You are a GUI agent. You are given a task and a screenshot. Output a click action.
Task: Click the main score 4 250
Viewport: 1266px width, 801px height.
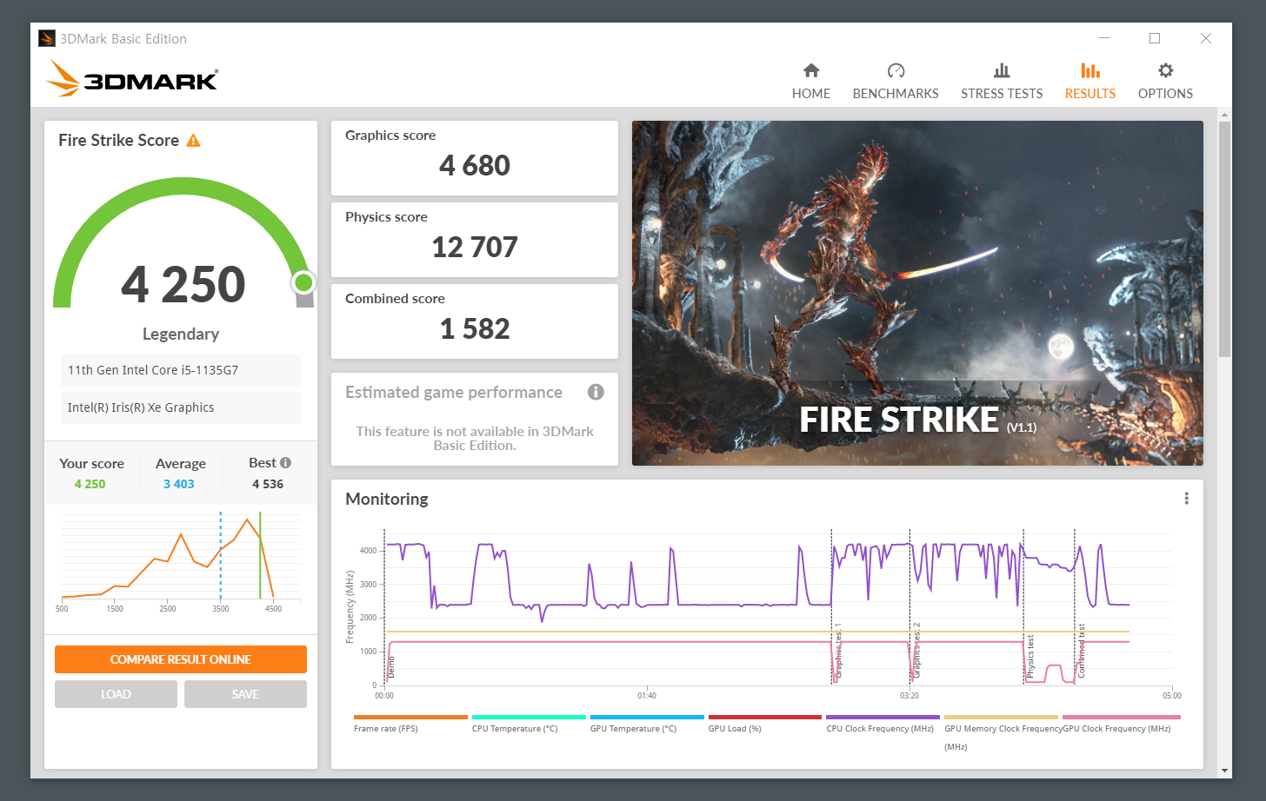183,284
